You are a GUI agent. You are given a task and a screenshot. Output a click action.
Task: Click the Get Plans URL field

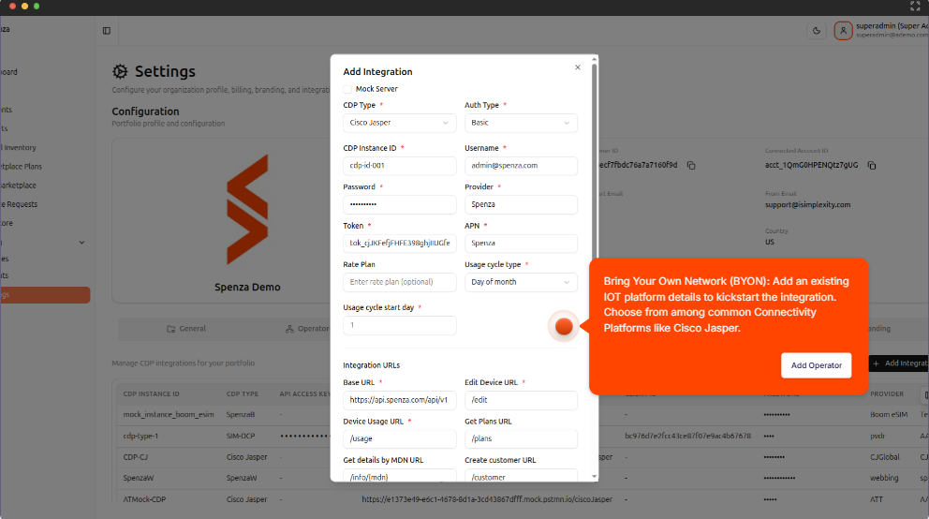coord(521,439)
